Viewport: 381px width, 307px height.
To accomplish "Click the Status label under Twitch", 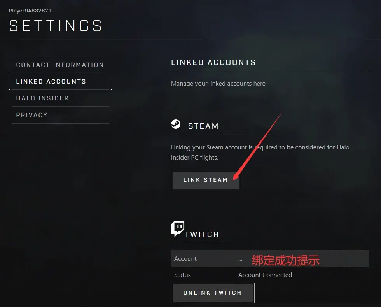I will 182,275.
